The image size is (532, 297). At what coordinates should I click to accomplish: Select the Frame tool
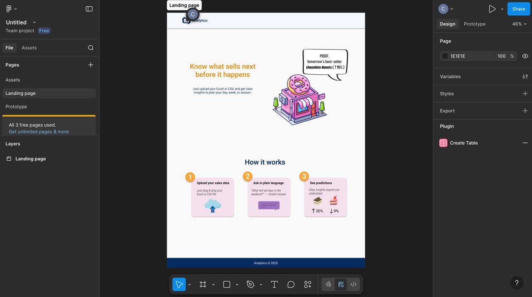[x=203, y=284]
